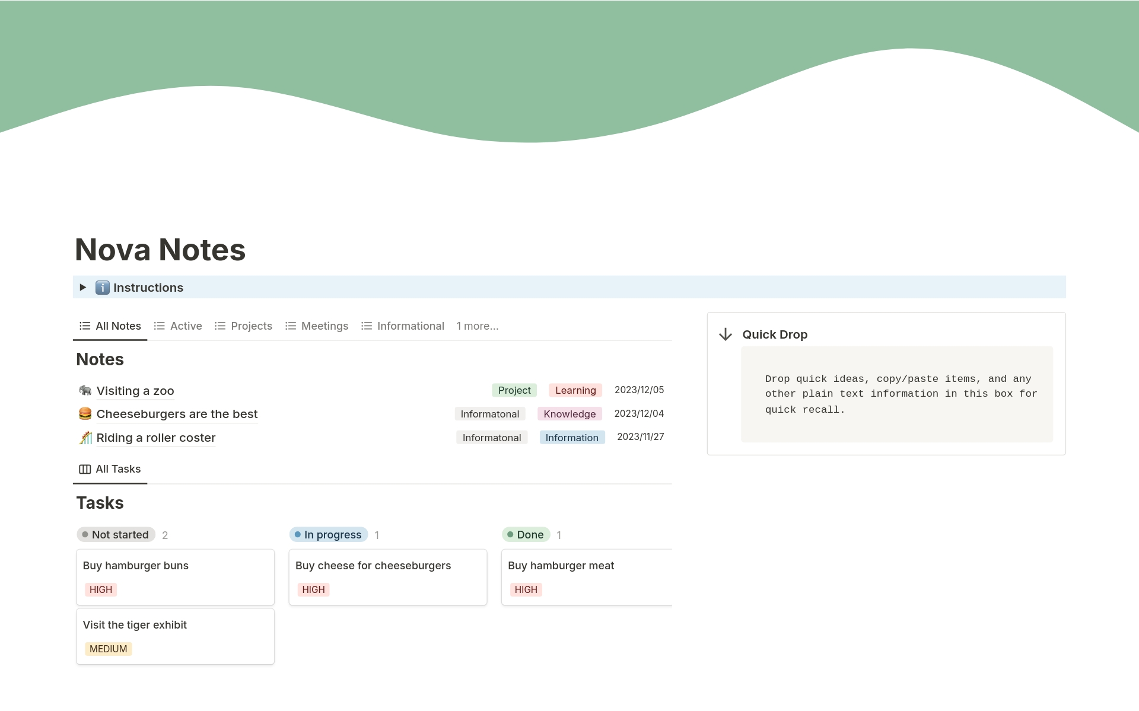1139x711 pixels.
Task: Open the Visiting a zoo note
Action: click(x=135, y=390)
